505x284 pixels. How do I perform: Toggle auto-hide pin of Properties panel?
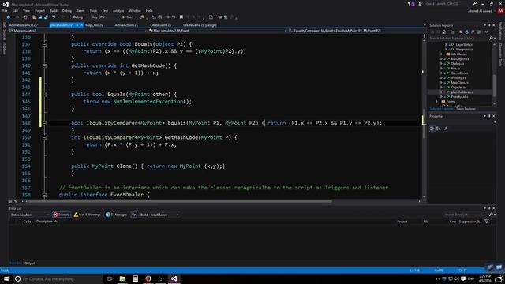489,116
